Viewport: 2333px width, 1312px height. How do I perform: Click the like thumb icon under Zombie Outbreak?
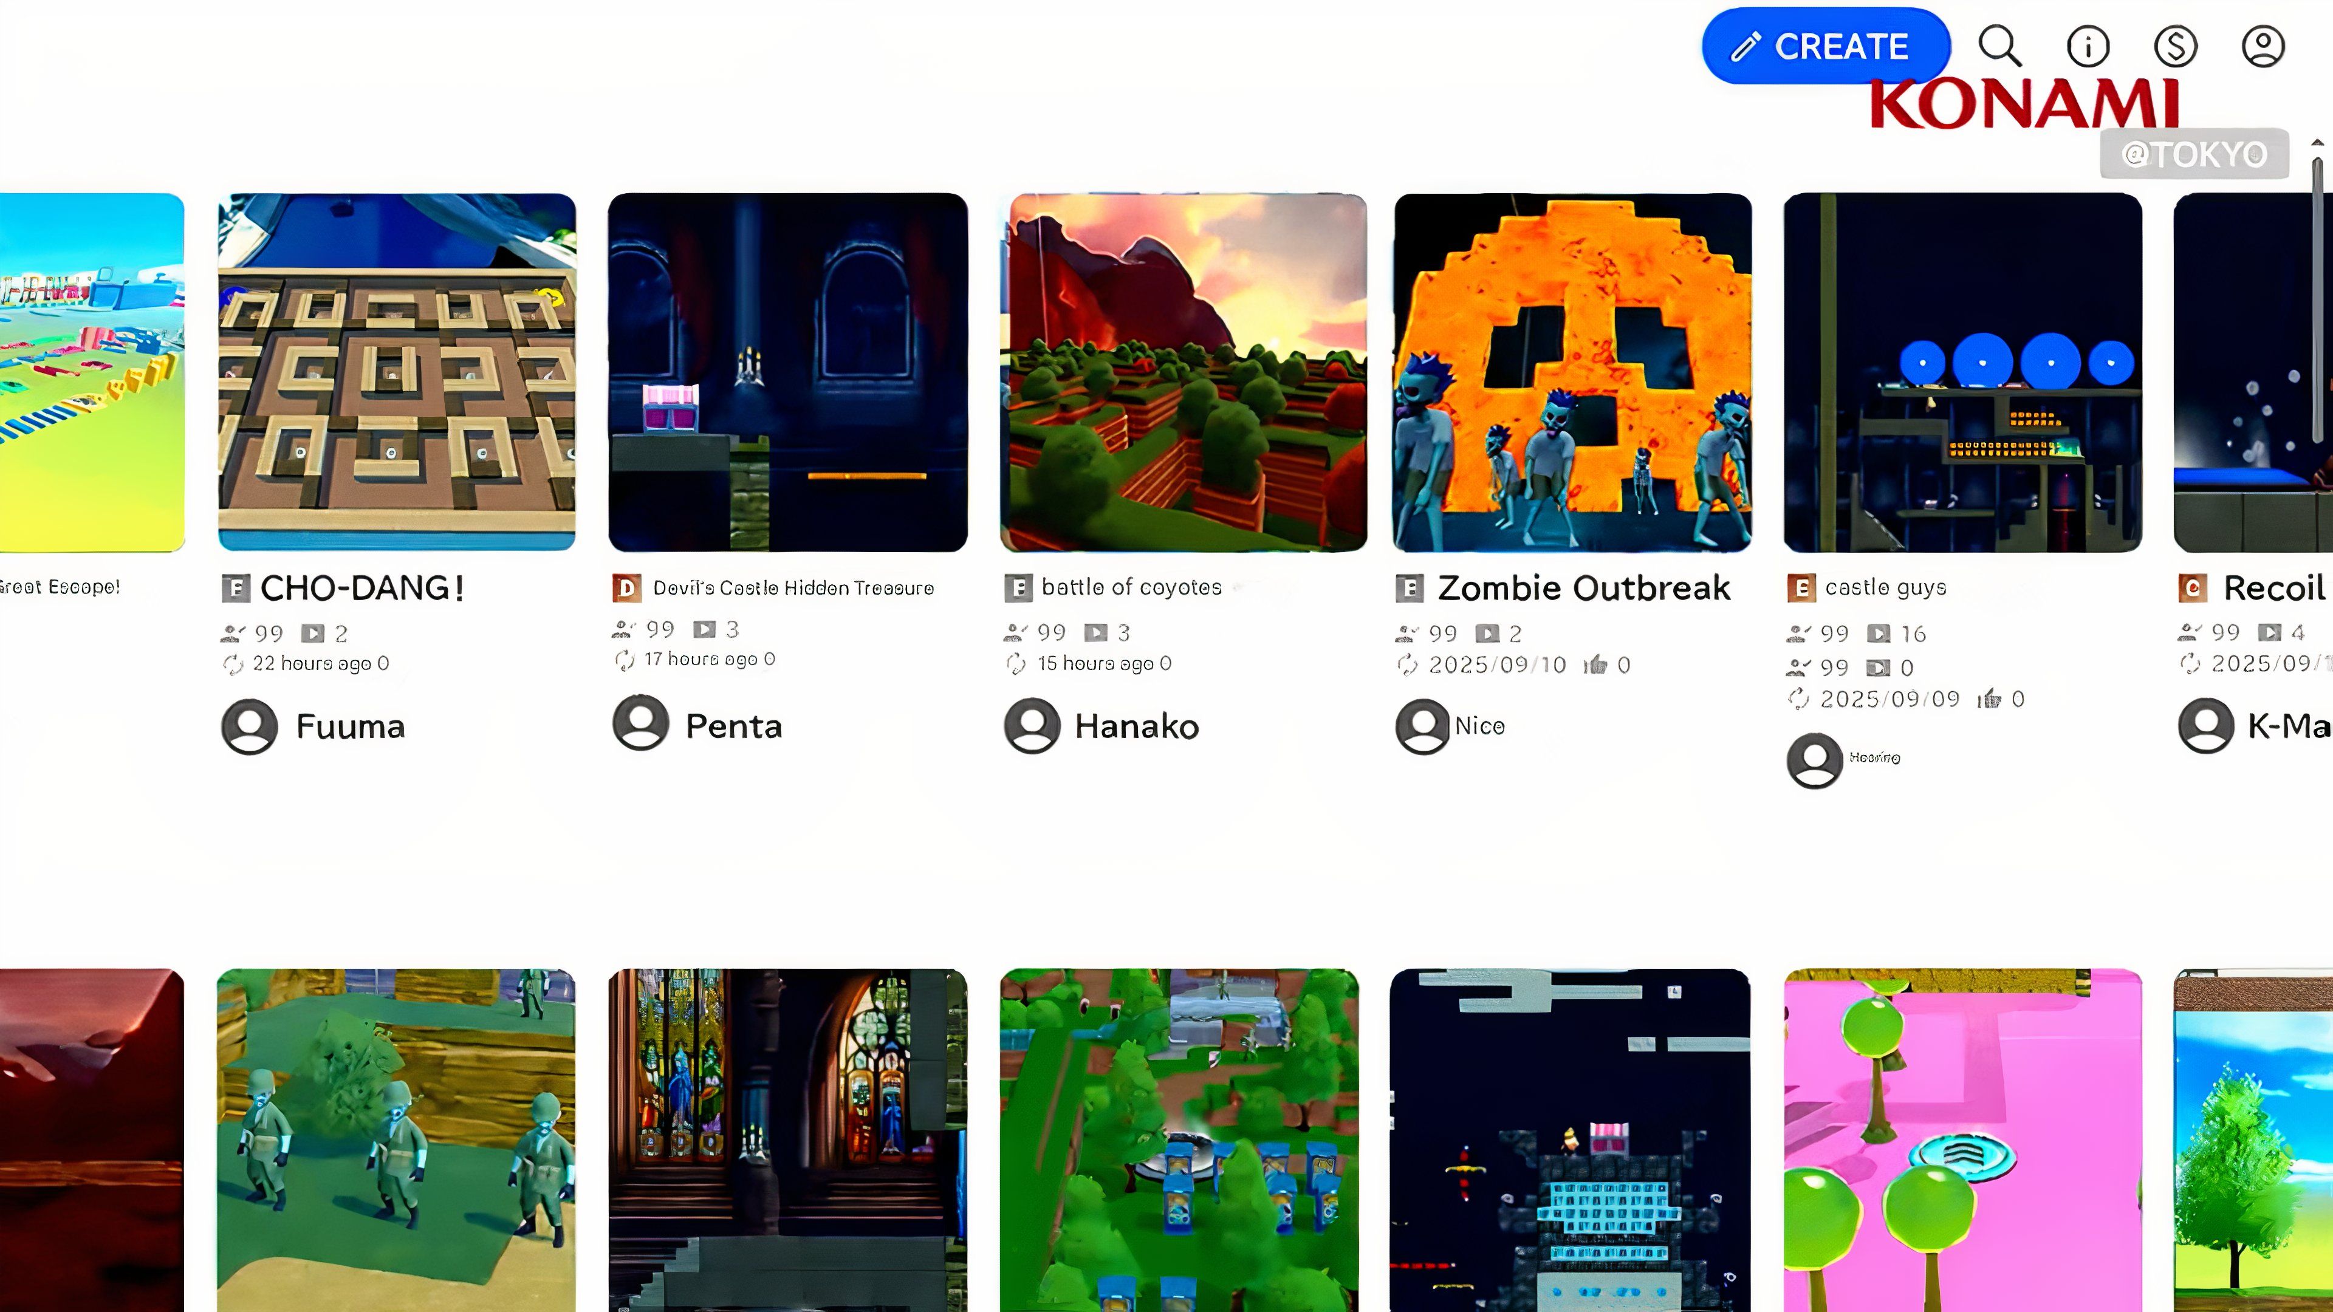pyautogui.click(x=1595, y=666)
